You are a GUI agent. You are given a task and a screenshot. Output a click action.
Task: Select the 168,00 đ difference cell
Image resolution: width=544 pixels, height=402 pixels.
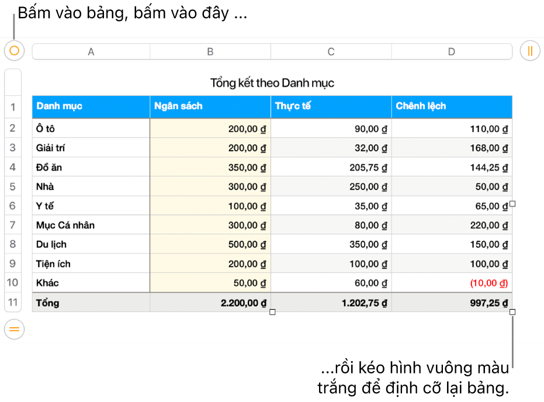point(452,148)
